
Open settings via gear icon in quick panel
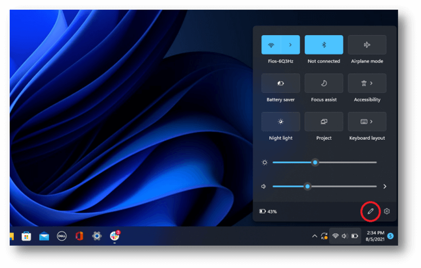[x=387, y=212]
